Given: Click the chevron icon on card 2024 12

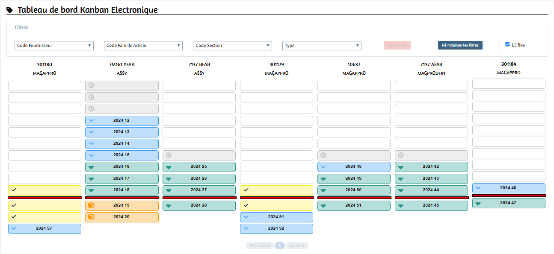Looking at the screenshot, I should 91,120.
